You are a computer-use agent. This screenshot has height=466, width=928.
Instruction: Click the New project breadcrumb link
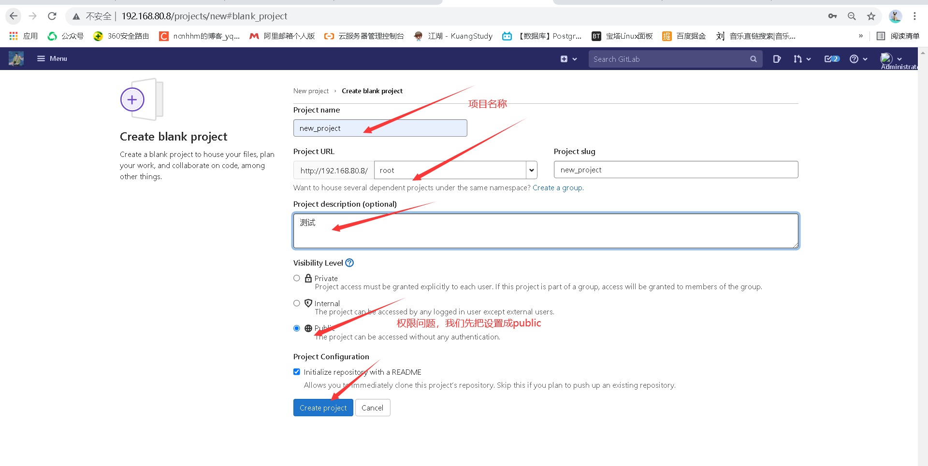point(311,91)
